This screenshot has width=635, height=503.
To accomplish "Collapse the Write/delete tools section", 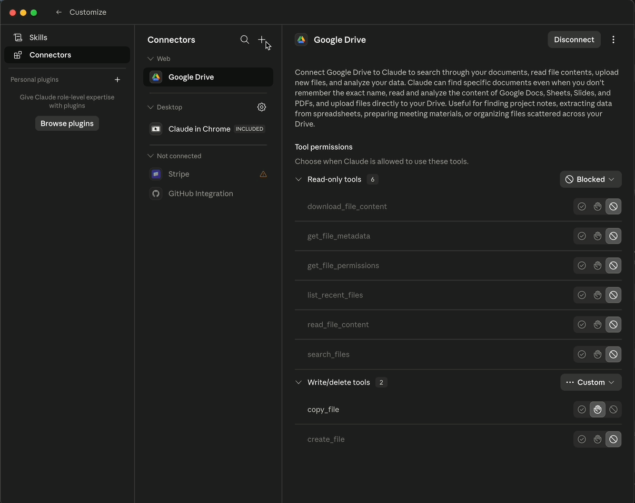I will [299, 382].
